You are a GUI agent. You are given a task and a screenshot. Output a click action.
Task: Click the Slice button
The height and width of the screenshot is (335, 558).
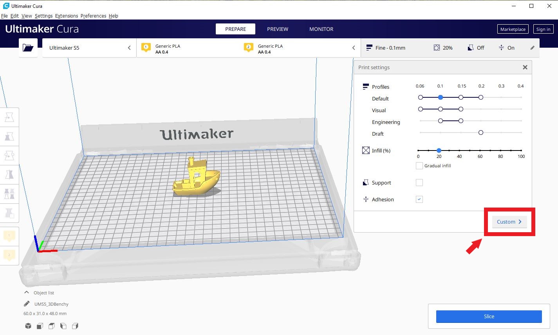[489, 316]
